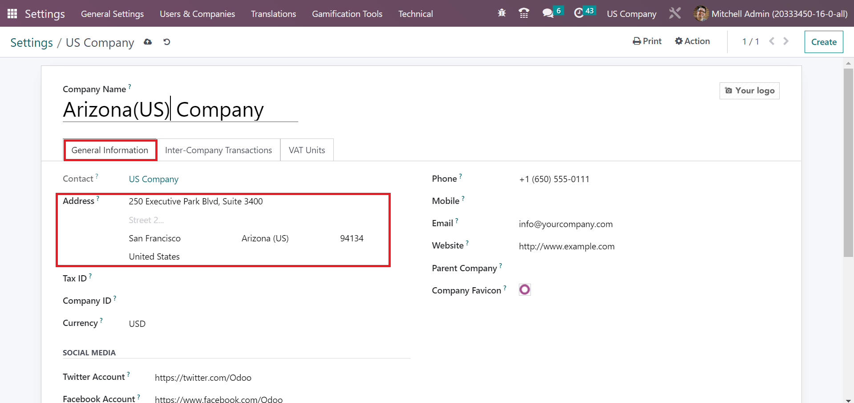Click the Company Favicon color swatch

[x=524, y=289]
